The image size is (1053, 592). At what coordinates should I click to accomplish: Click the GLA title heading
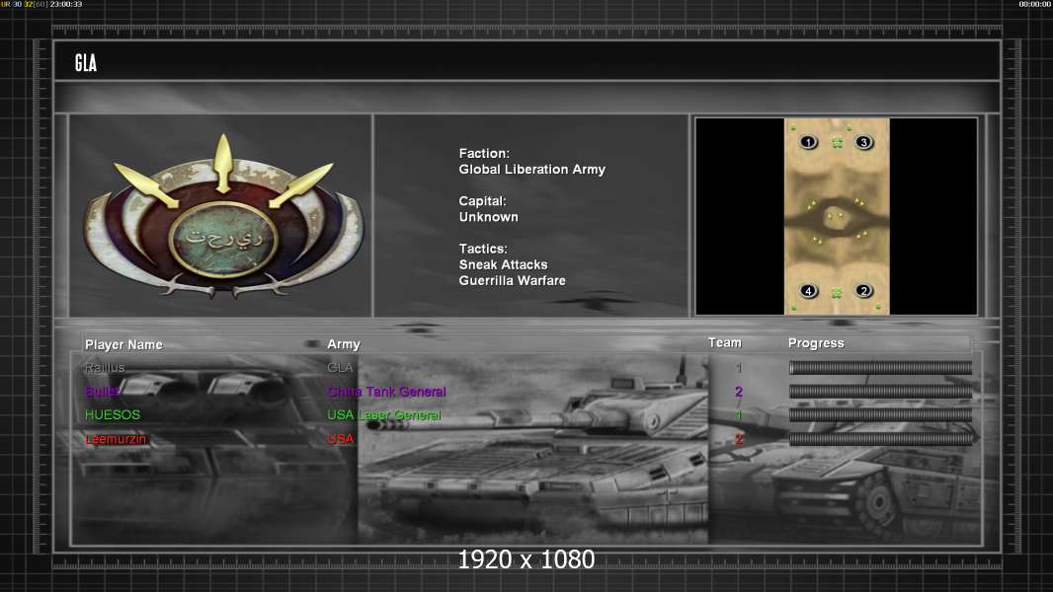point(86,63)
